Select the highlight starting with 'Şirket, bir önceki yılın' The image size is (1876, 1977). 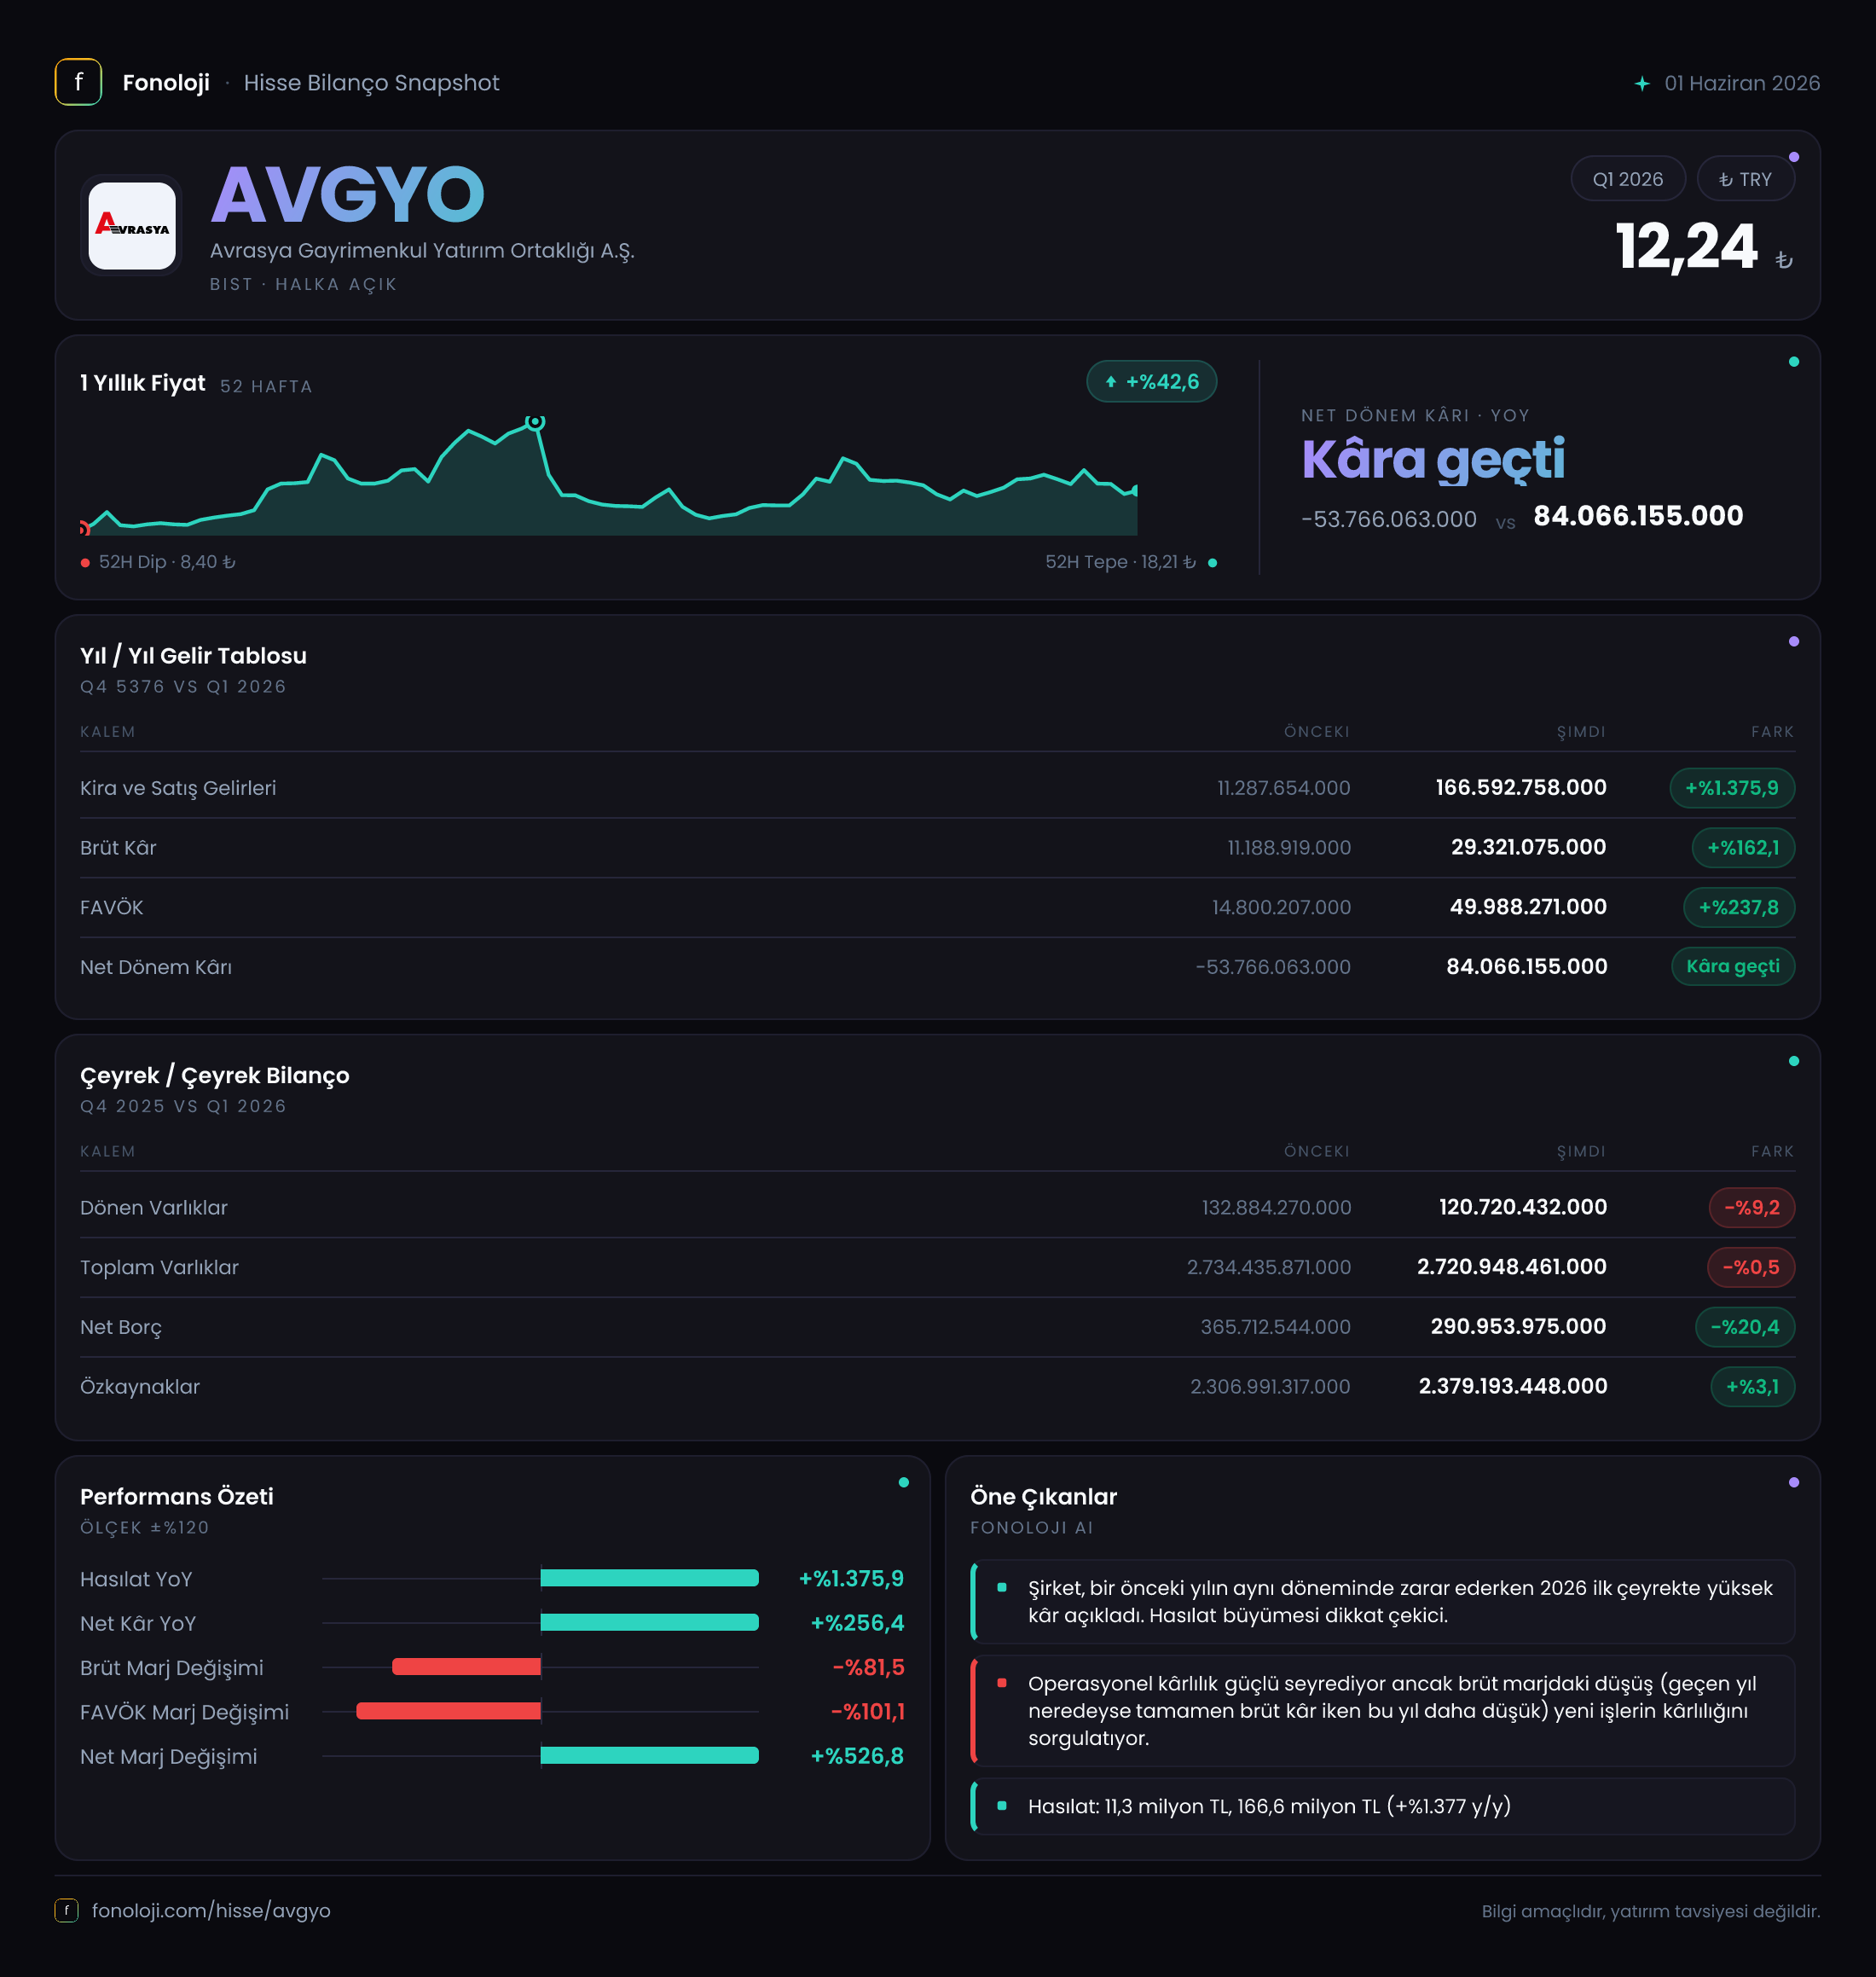1383,1601
